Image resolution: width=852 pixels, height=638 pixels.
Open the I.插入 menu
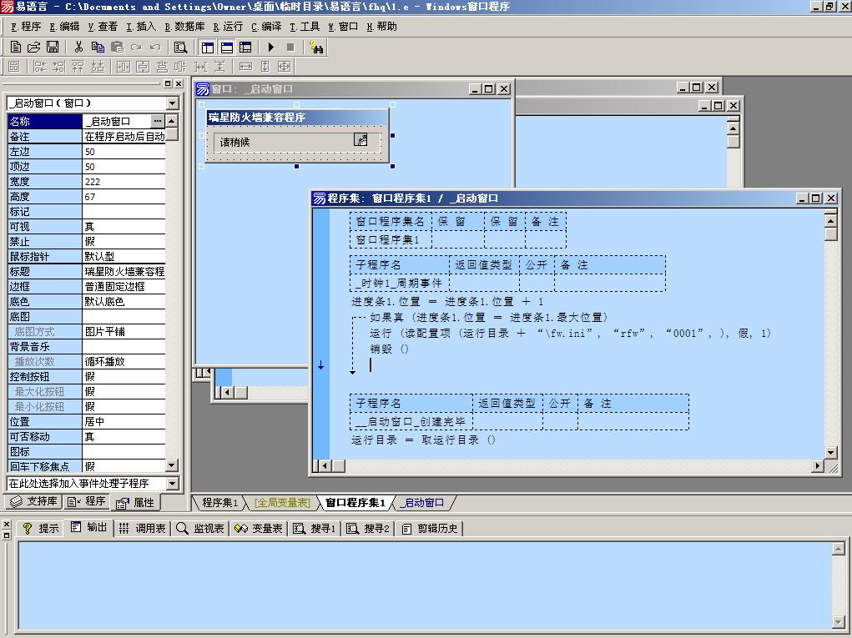pyautogui.click(x=141, y=27)
